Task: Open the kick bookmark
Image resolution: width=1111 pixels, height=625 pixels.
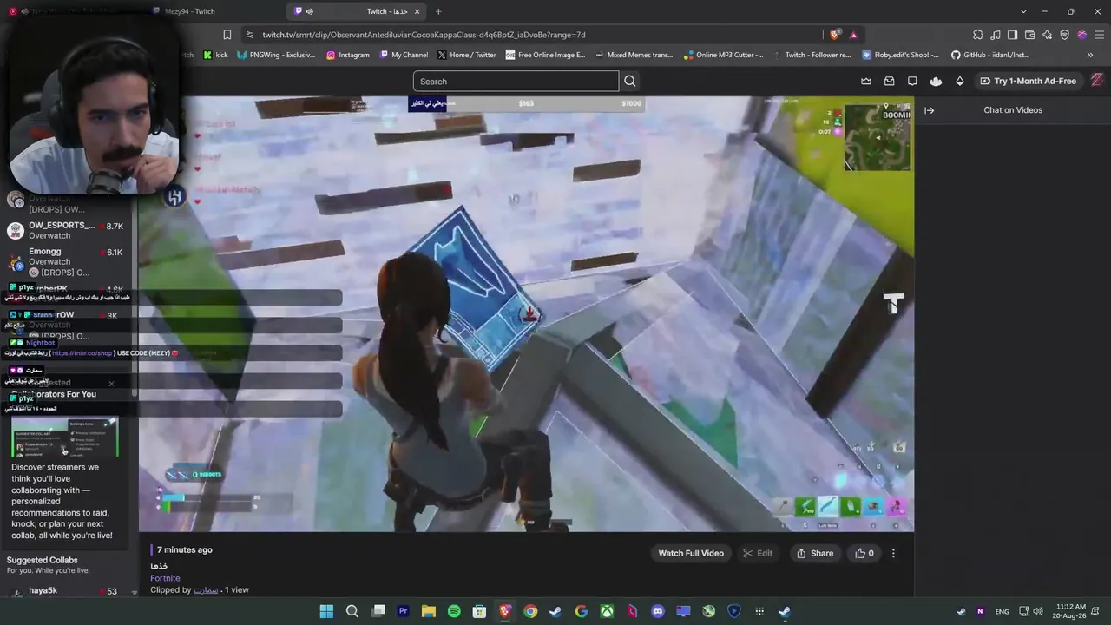Action: (x=215, y=55)
